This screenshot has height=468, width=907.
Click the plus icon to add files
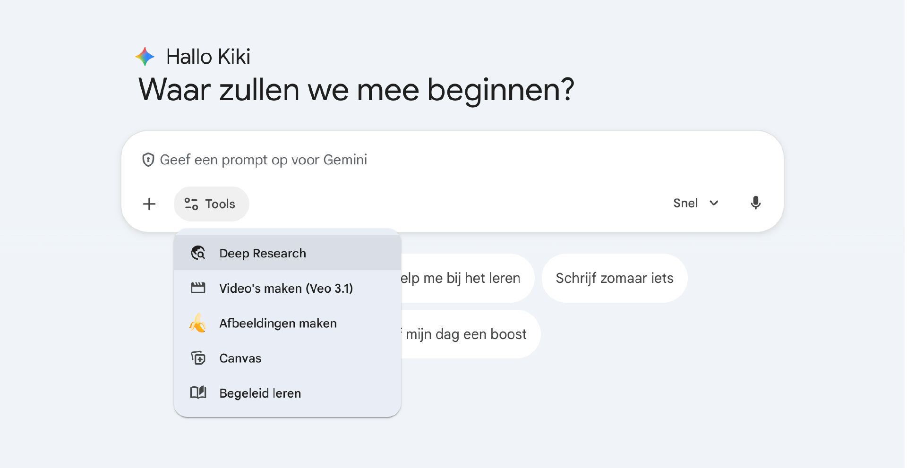click(149, 204)
